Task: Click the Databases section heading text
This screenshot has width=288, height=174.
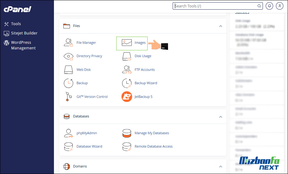Action: coord(81,117)
